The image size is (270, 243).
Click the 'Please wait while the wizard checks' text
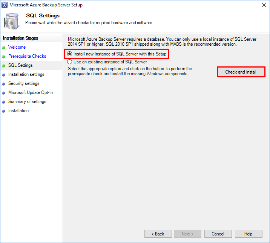click(89, 23)
